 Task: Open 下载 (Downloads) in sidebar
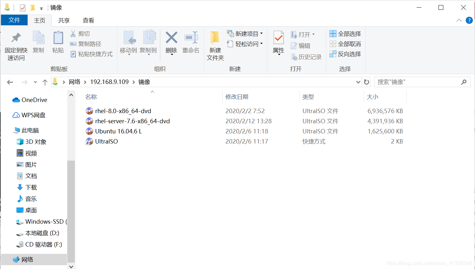coord(27,187)
